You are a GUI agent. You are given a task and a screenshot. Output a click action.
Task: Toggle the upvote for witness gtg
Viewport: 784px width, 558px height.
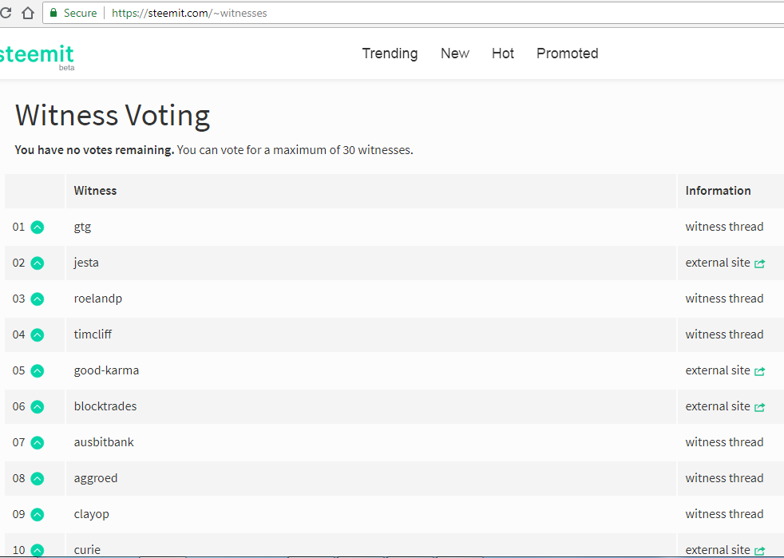click(x=37, y=227)
